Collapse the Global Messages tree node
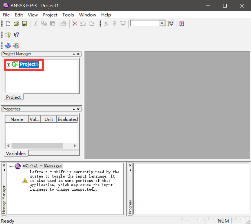Viewport: 251px width, 224px height. (10, 167)
